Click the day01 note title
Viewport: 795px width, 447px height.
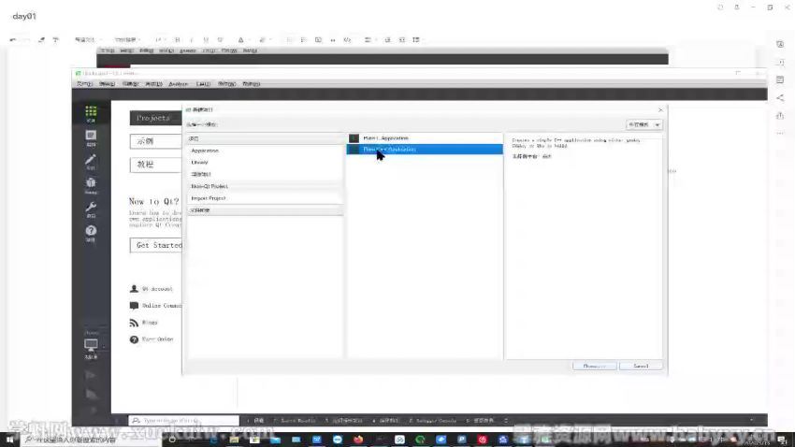click(x=24, y=16)
